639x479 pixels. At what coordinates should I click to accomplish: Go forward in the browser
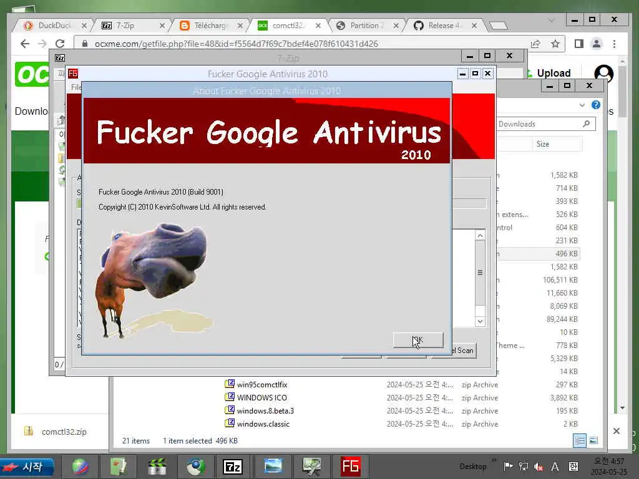pos(42,44)
